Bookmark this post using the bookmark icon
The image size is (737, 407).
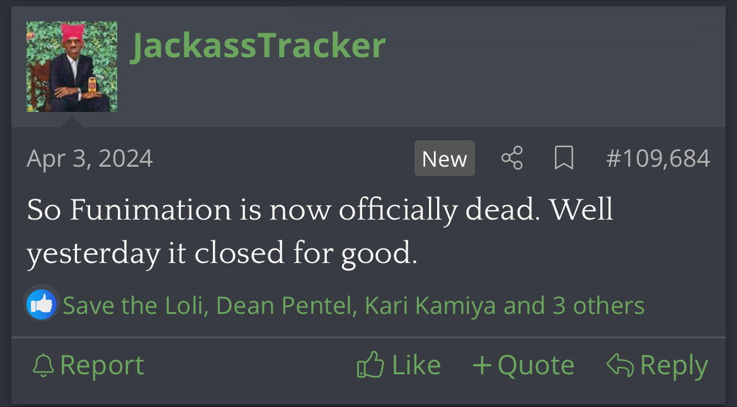(563, 159)
